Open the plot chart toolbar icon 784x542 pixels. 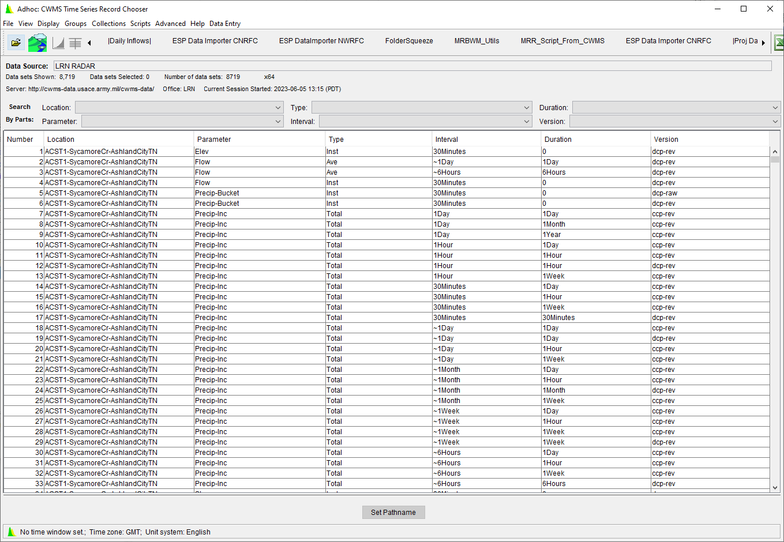[58, 42]
